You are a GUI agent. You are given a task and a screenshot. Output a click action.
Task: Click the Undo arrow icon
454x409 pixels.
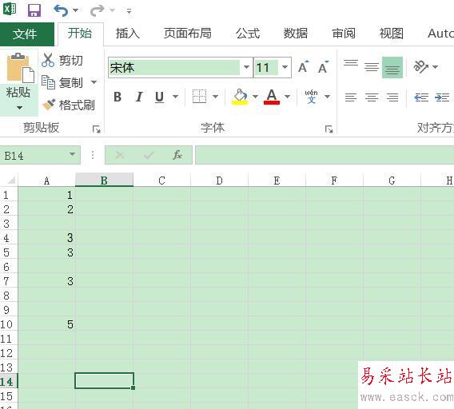61,10
